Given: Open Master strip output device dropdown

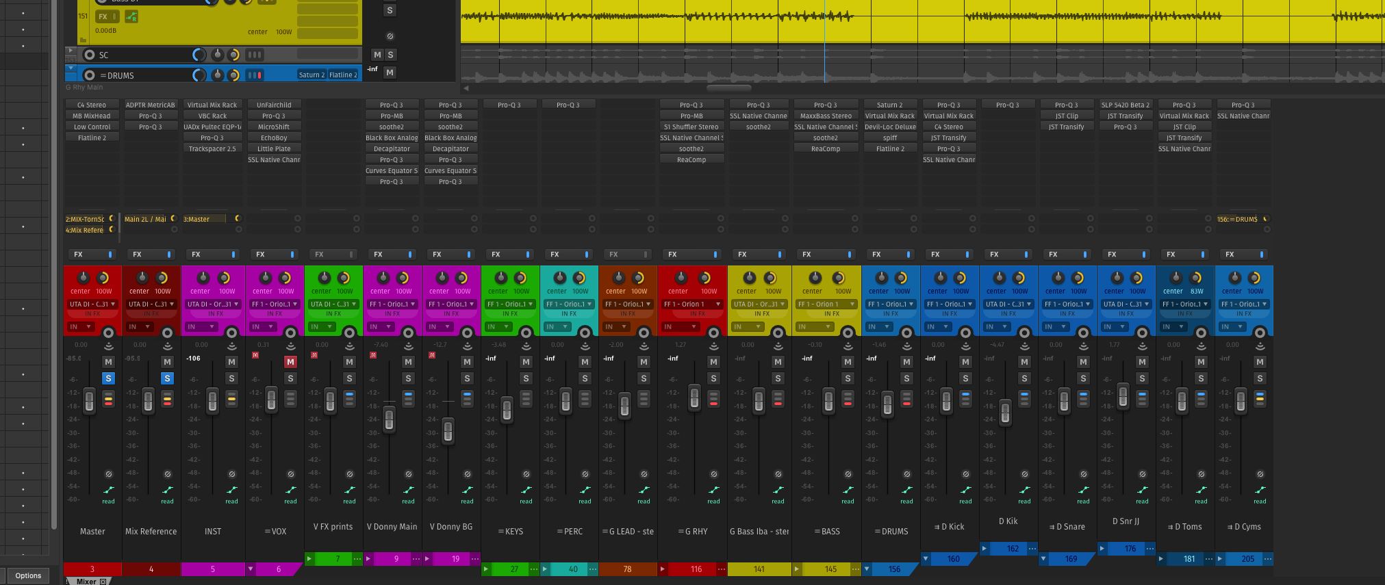Looking at the screenshot, I should [92, 304].
